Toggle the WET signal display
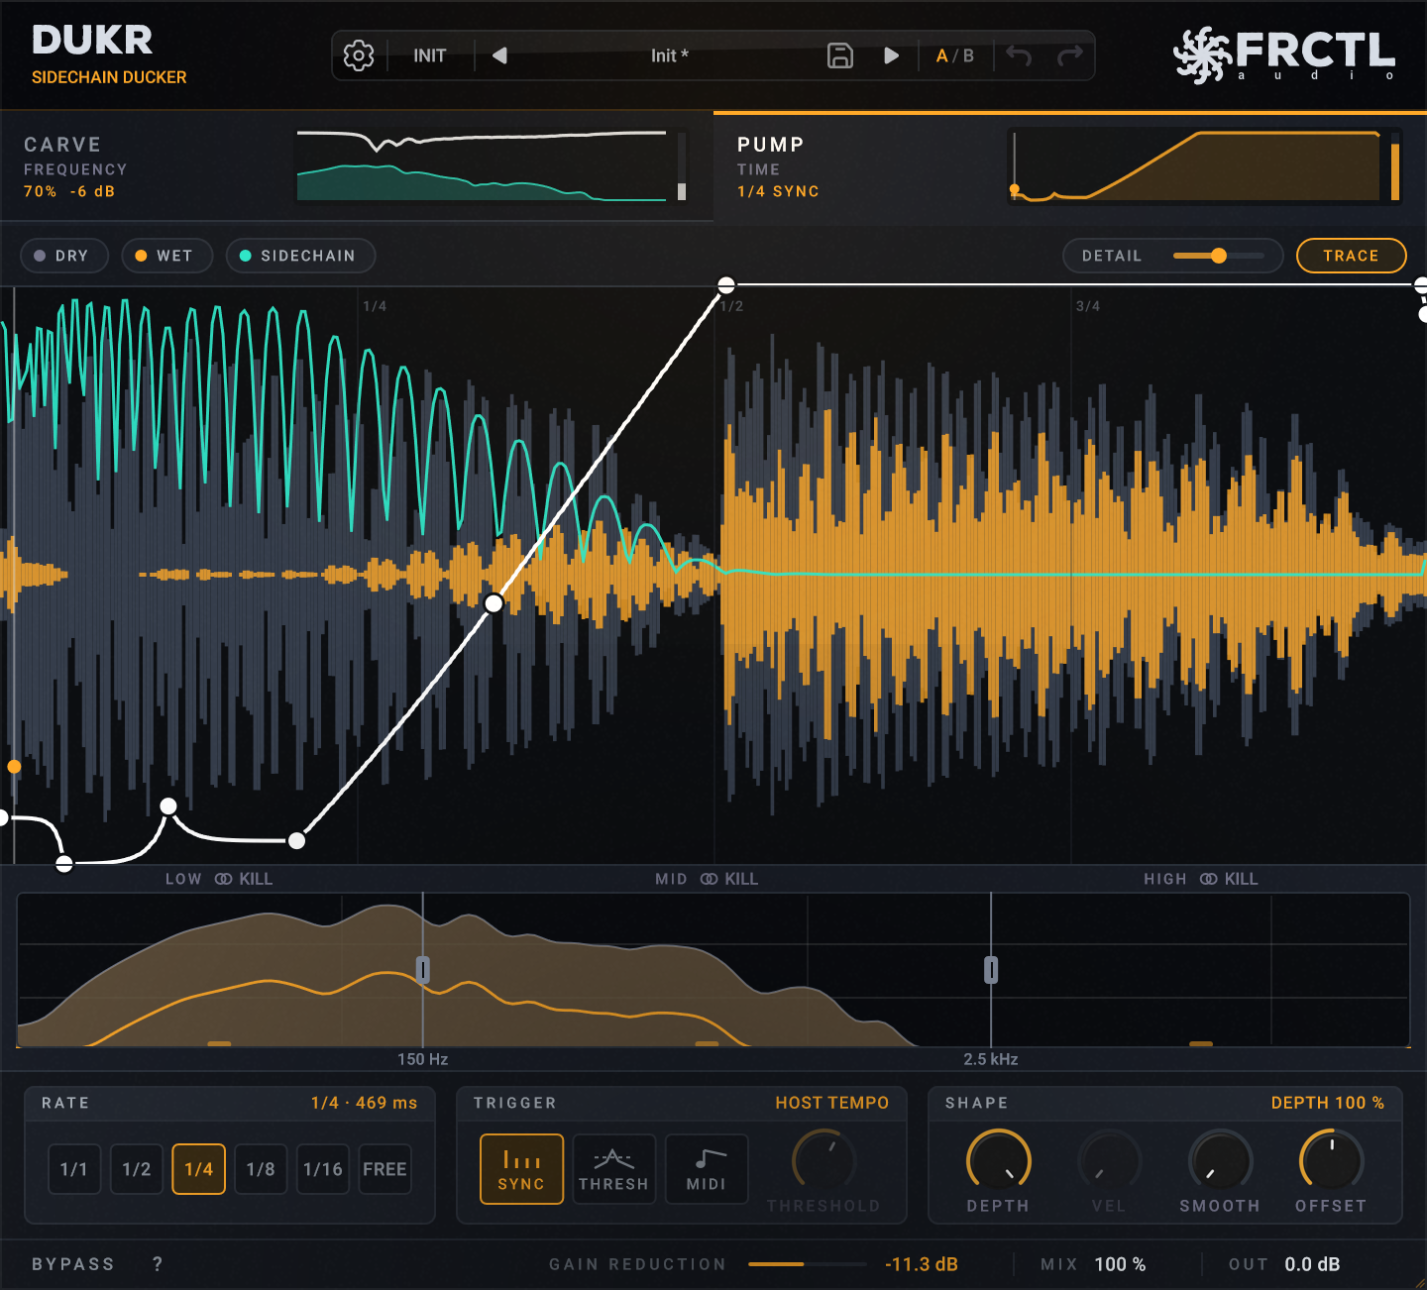1427x1290 pixels. (167, 256)
